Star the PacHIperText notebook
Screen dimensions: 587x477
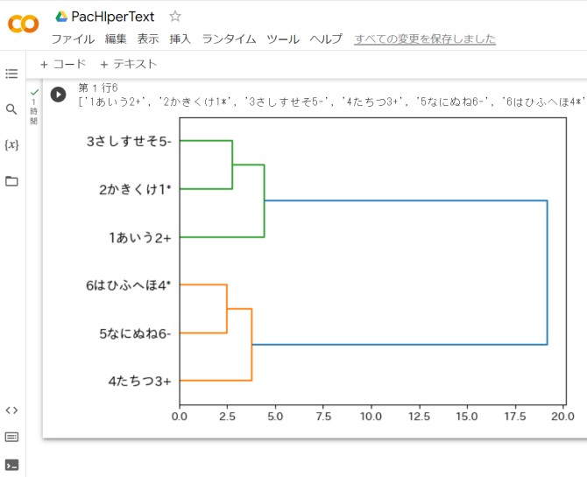175,16
